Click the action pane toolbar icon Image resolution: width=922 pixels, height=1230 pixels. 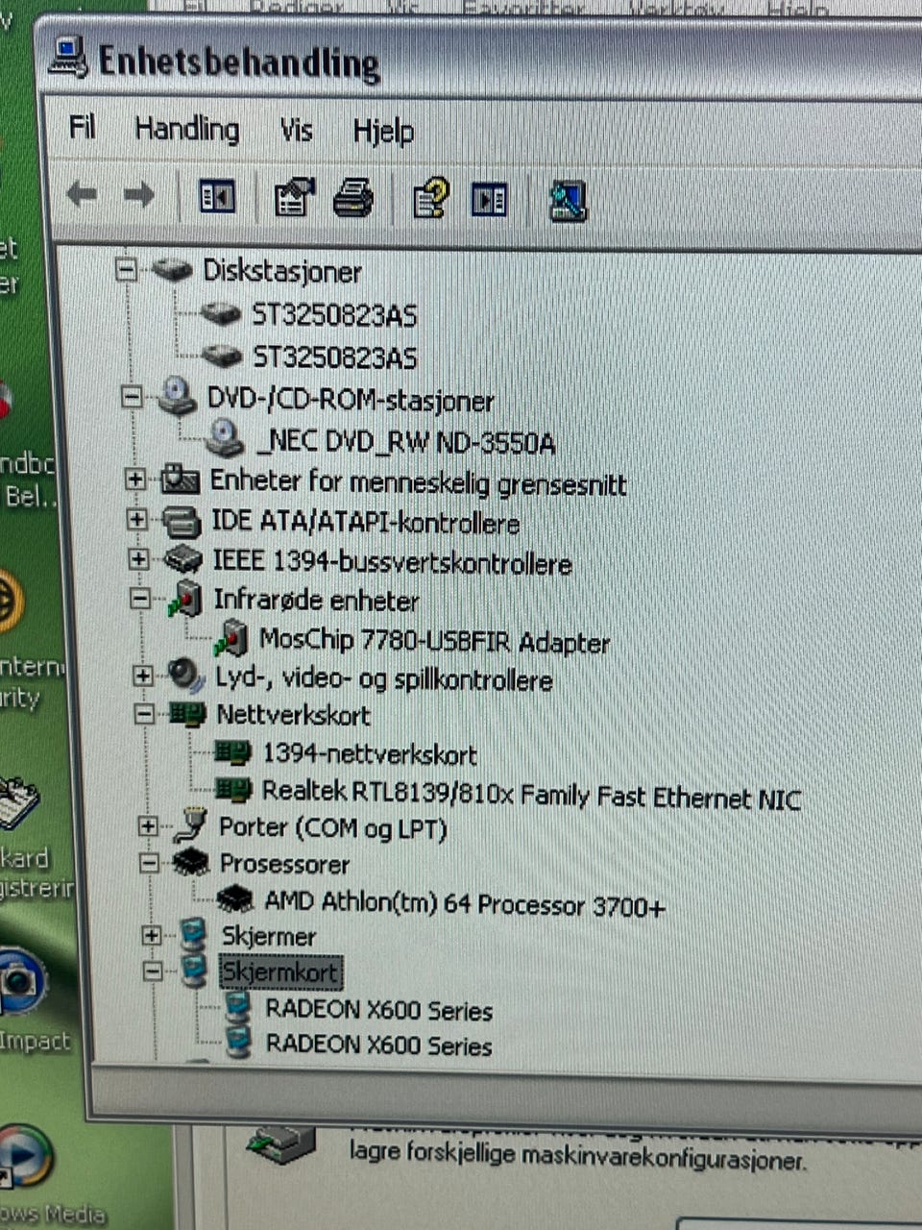click(490, 200)
